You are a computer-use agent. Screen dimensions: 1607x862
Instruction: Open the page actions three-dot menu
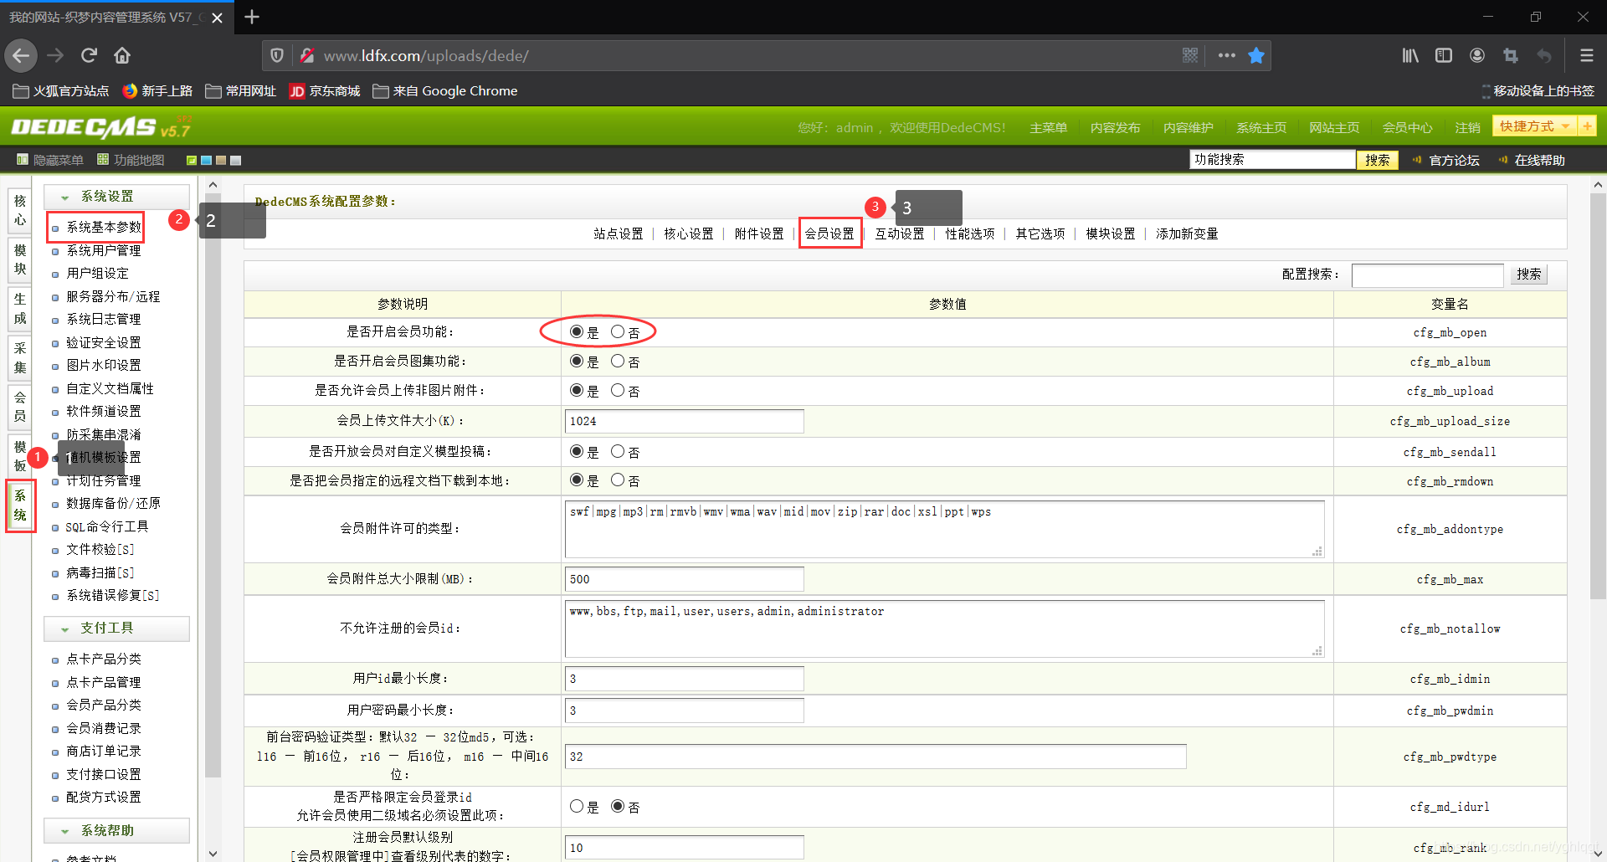[1227, 56]
